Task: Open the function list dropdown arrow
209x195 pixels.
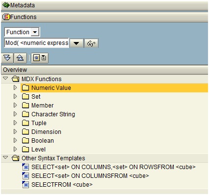Action: pyautogui.click(x=77, y=43)
